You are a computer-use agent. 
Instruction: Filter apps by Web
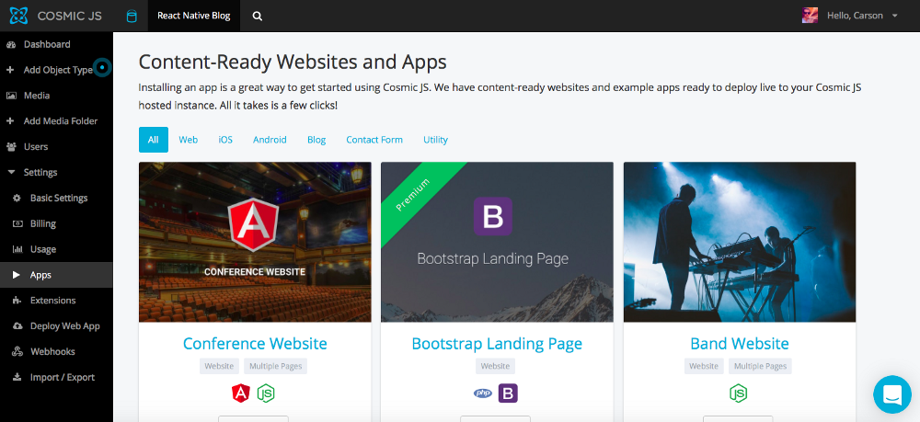pyautogui.click(x=189, y=140)
